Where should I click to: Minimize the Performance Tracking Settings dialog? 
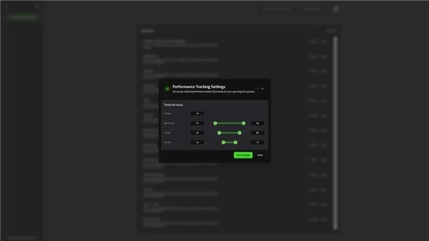click(x=258, y=88)
